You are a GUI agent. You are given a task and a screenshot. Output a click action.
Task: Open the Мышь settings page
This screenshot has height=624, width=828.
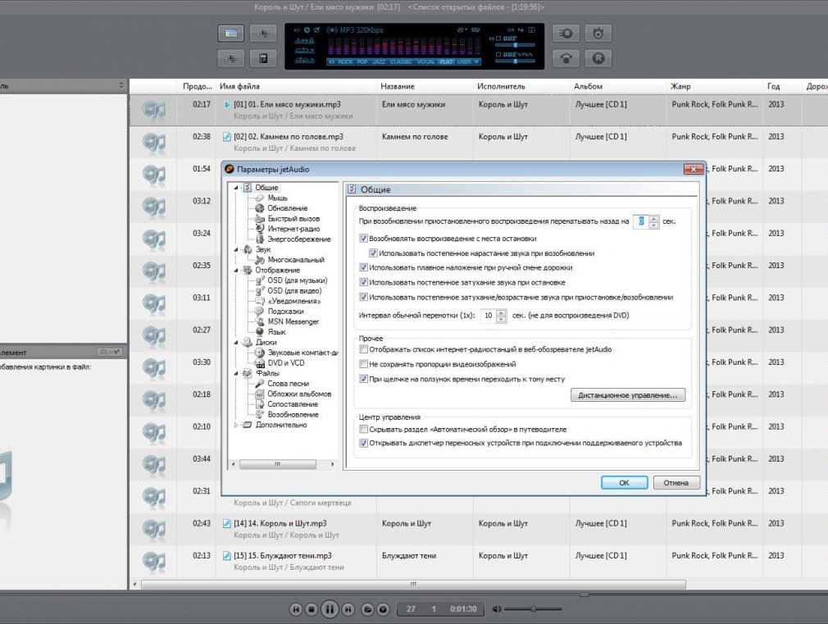277,198
